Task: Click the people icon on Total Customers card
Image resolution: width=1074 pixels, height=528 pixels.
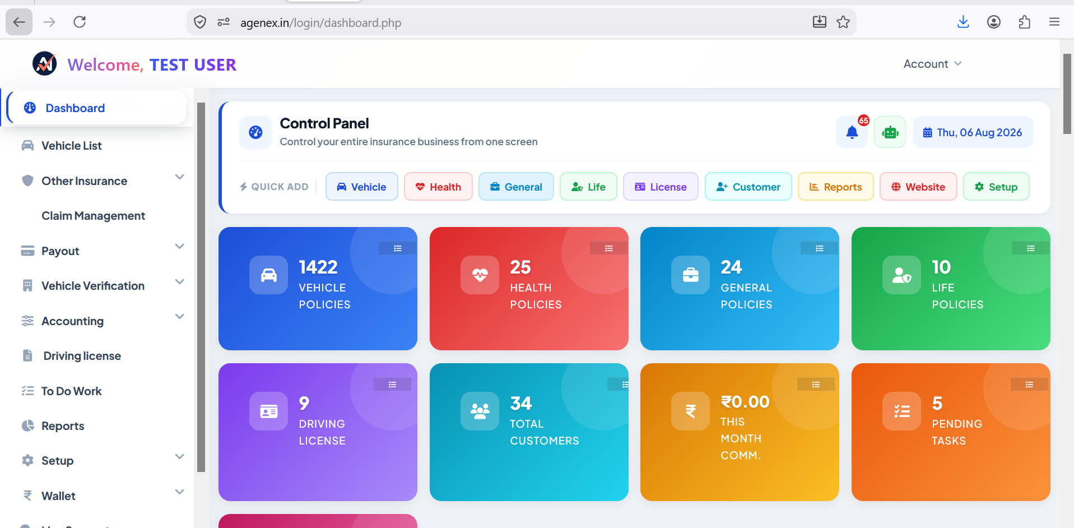Action: (x=480, y=411)
